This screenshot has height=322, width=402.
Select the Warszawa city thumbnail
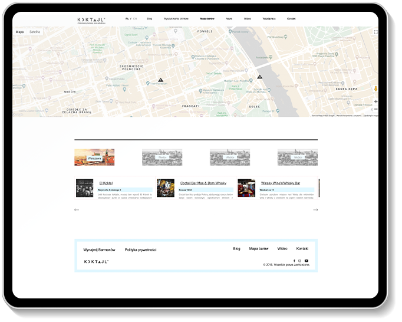(x=94, y=157)
